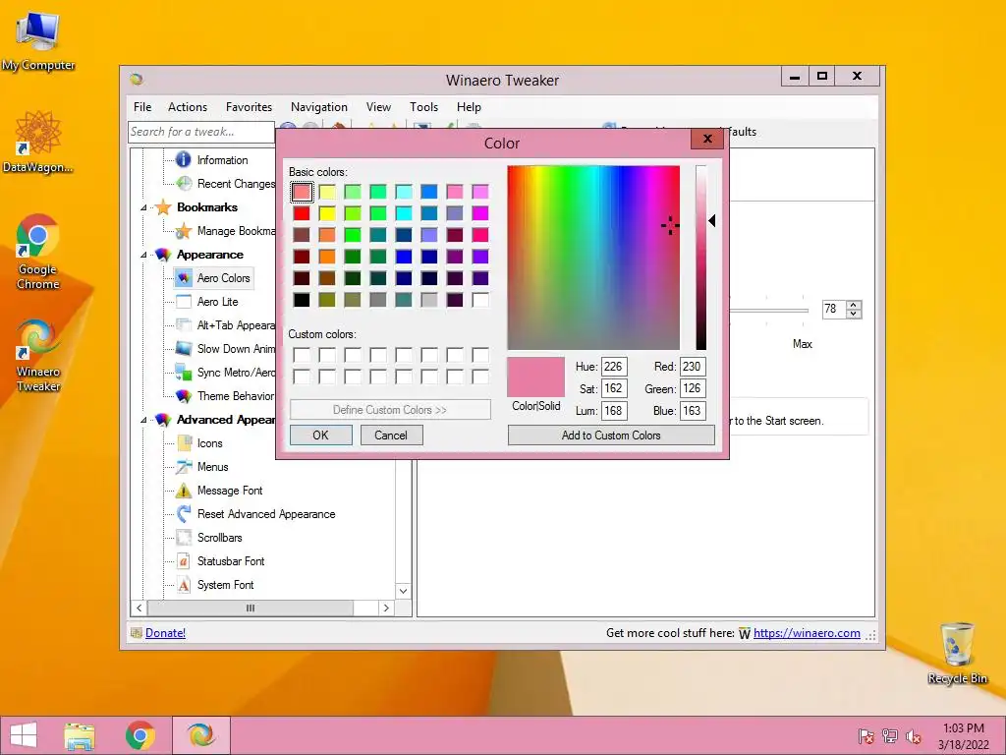The image size is (1006, 755).
Task: Click the Slow Down Animations icon
Action: pyautogui.click(x=184, y=349)
